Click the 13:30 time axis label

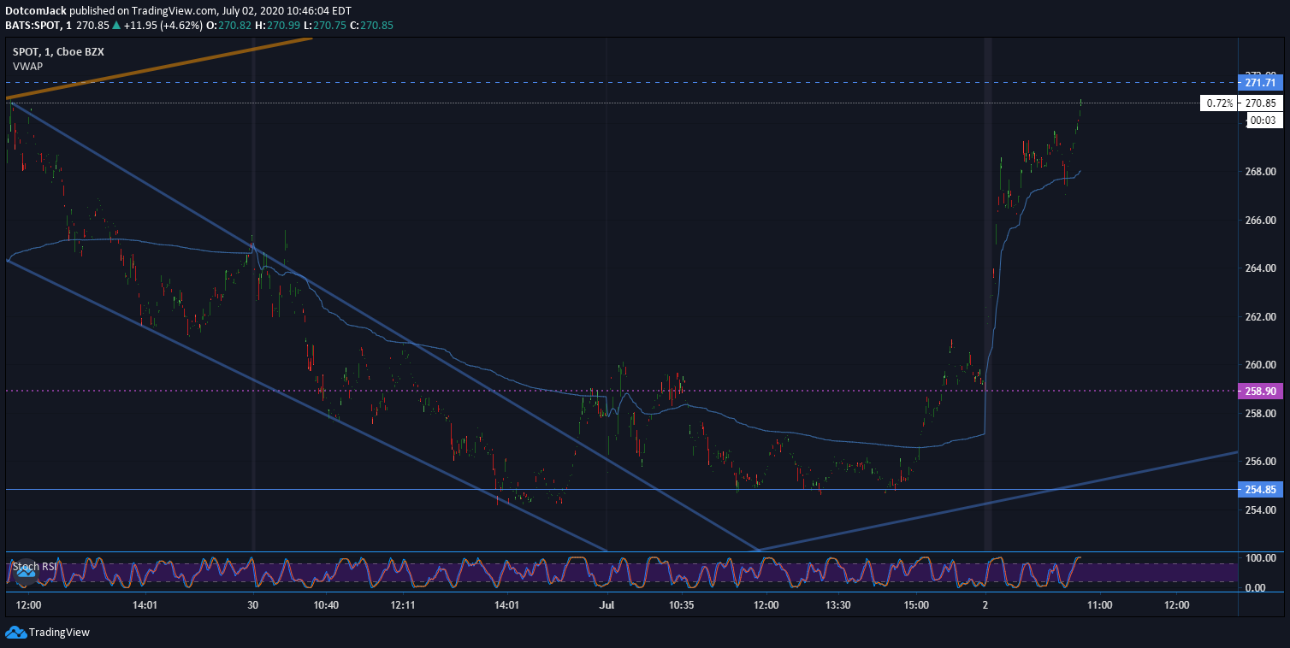point(838,605)
